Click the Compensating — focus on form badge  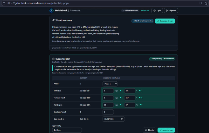(x=162, y=59)
